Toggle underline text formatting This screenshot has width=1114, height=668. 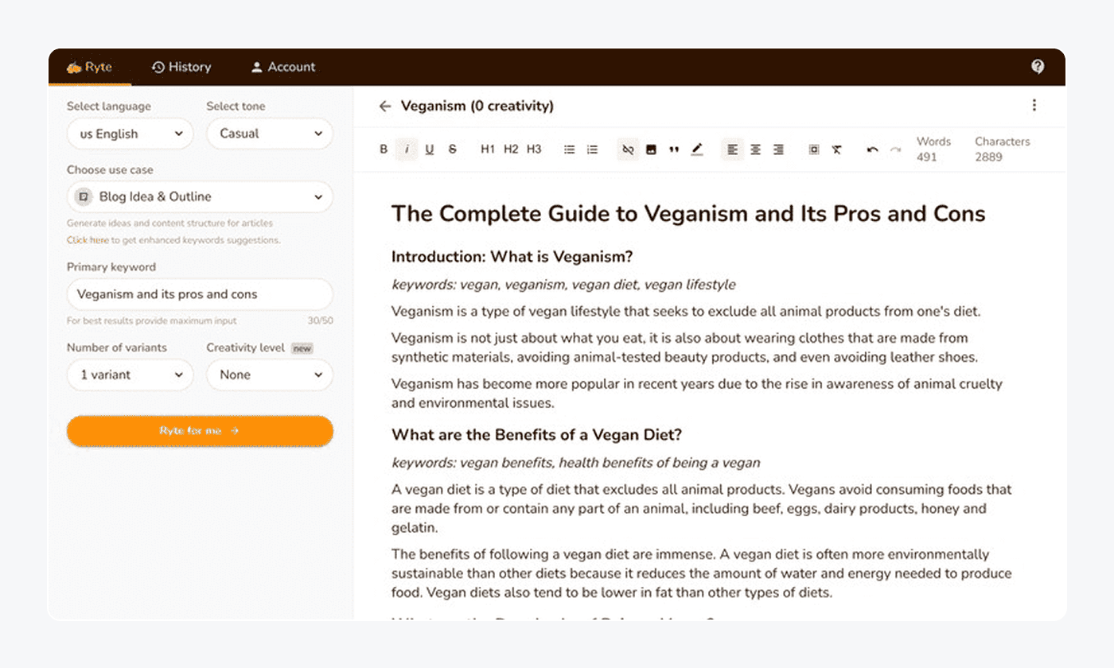coord(430,150)
